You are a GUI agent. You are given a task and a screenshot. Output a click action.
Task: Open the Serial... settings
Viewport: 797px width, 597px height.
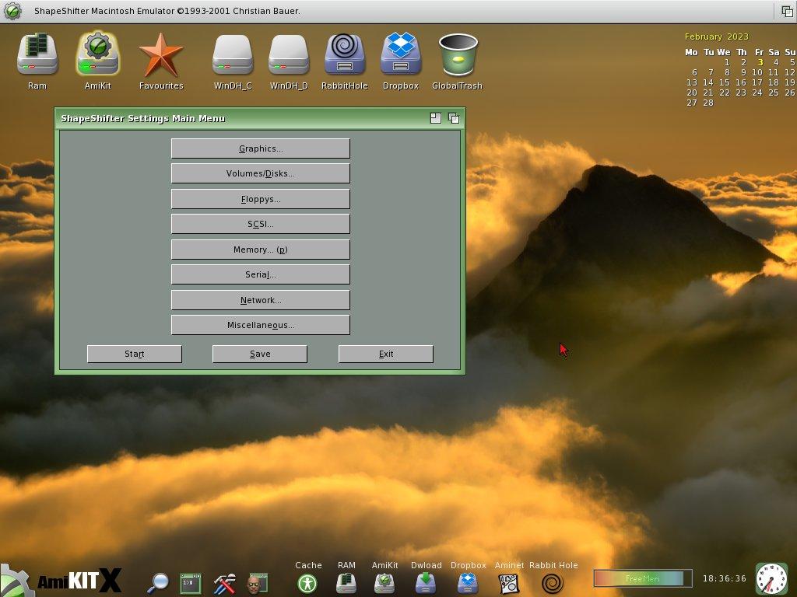[x=261, y=274]
